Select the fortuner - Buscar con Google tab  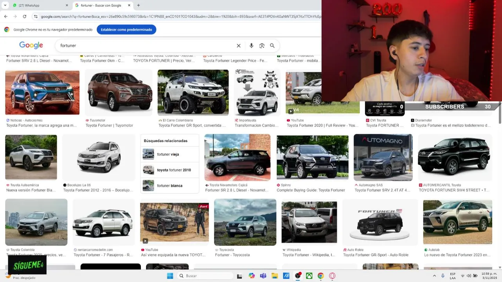coord(103,5)
